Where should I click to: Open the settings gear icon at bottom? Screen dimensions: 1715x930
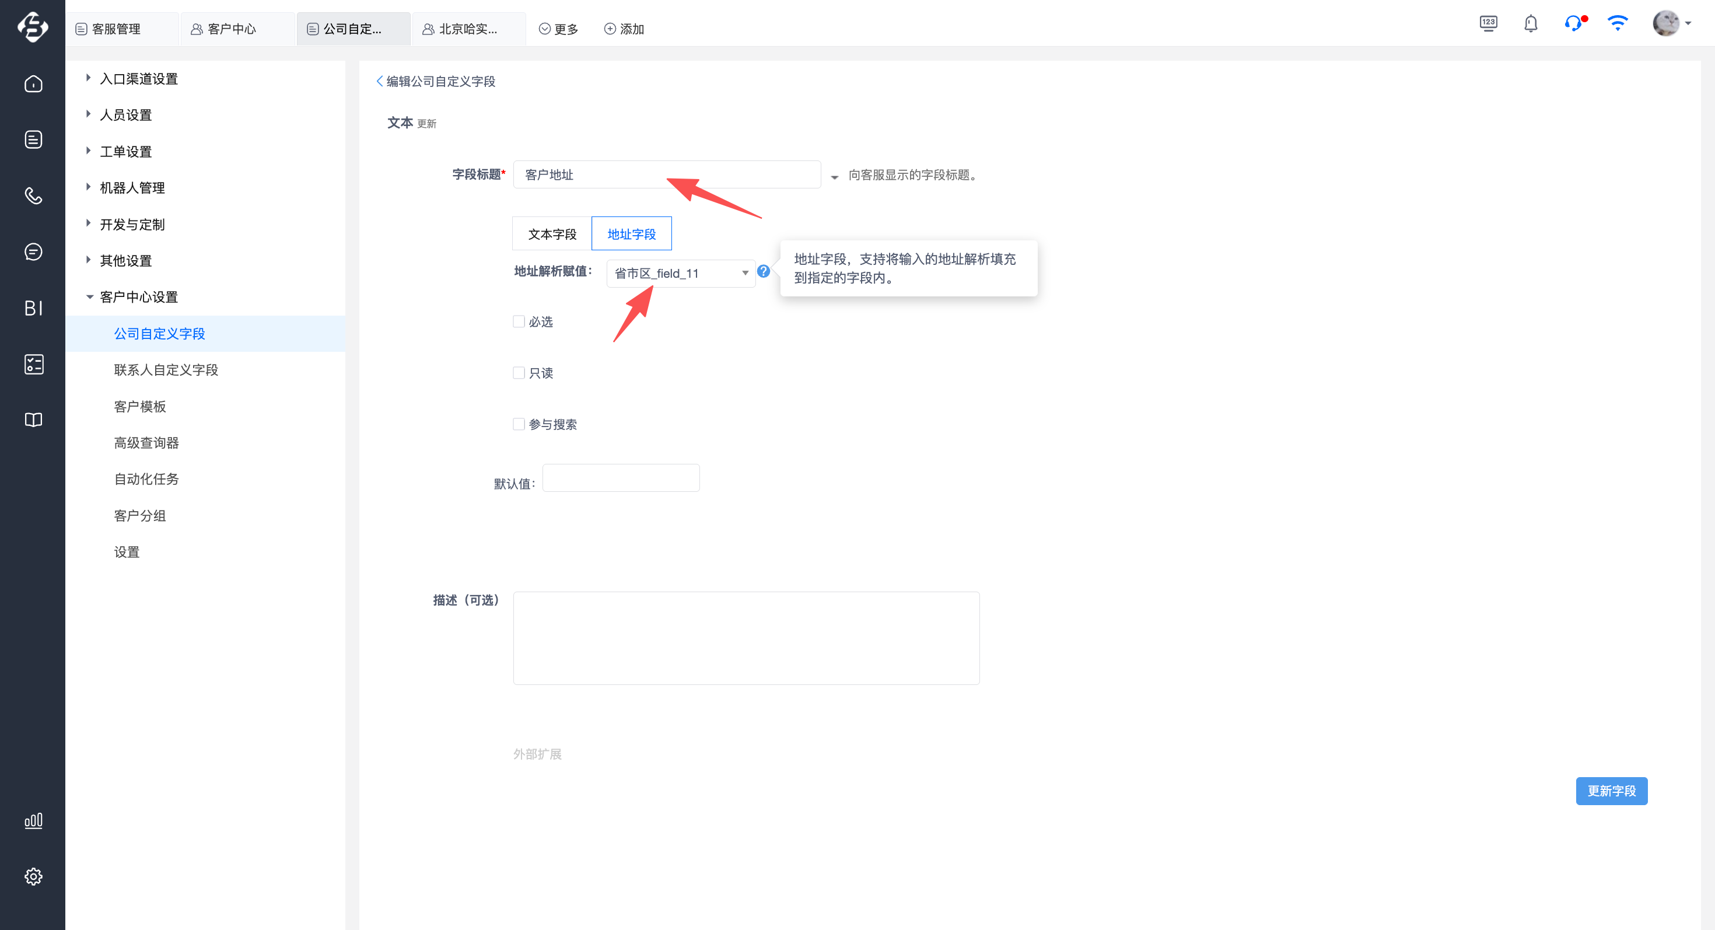coord(33,876)
